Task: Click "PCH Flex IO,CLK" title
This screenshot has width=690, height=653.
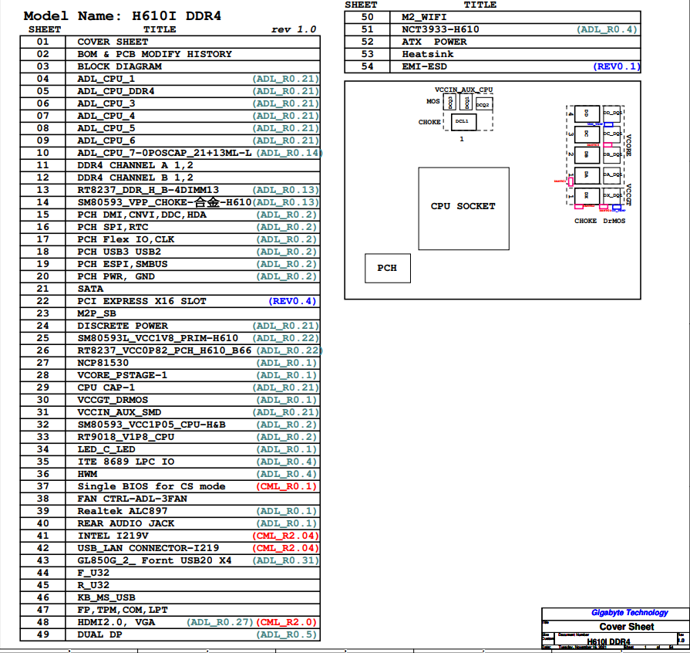Action: (x=126, y=239)
